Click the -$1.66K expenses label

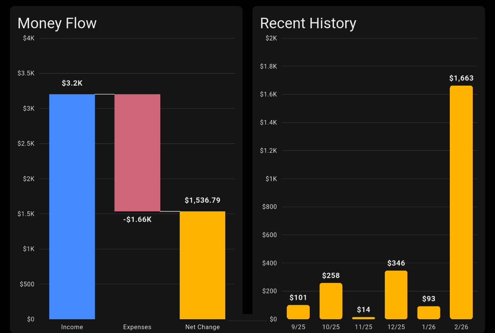pos(137,219)
